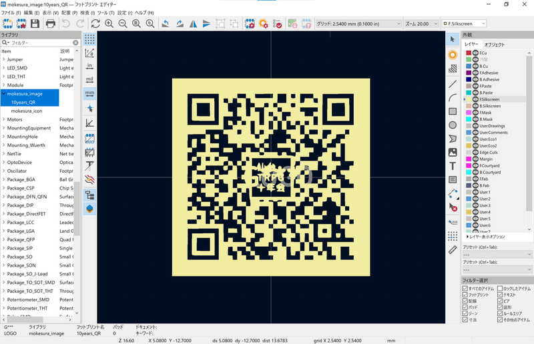Click the Zoom out icon
Screen dimensions: 534x344
pos(123,24)
